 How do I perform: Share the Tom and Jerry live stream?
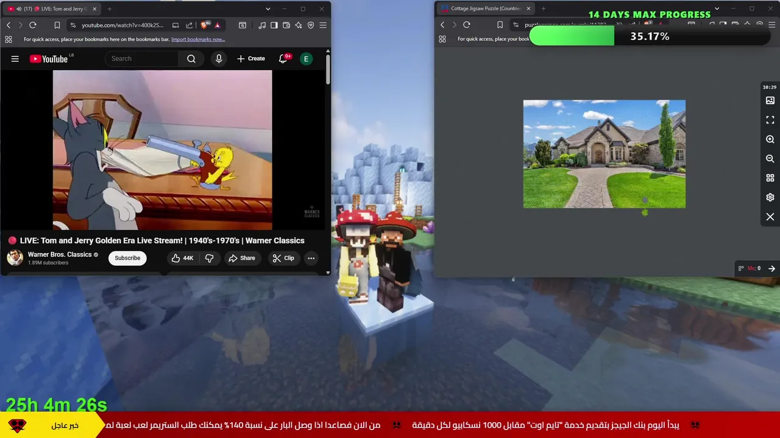coord(242,258)
